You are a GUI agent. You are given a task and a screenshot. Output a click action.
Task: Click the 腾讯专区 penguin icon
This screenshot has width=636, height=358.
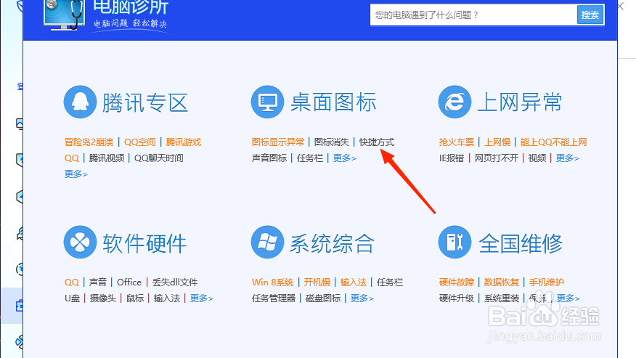pyautogui.click(x=80, y=102)
